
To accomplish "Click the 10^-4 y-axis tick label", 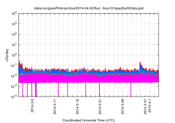I will [x=14, y=96].
